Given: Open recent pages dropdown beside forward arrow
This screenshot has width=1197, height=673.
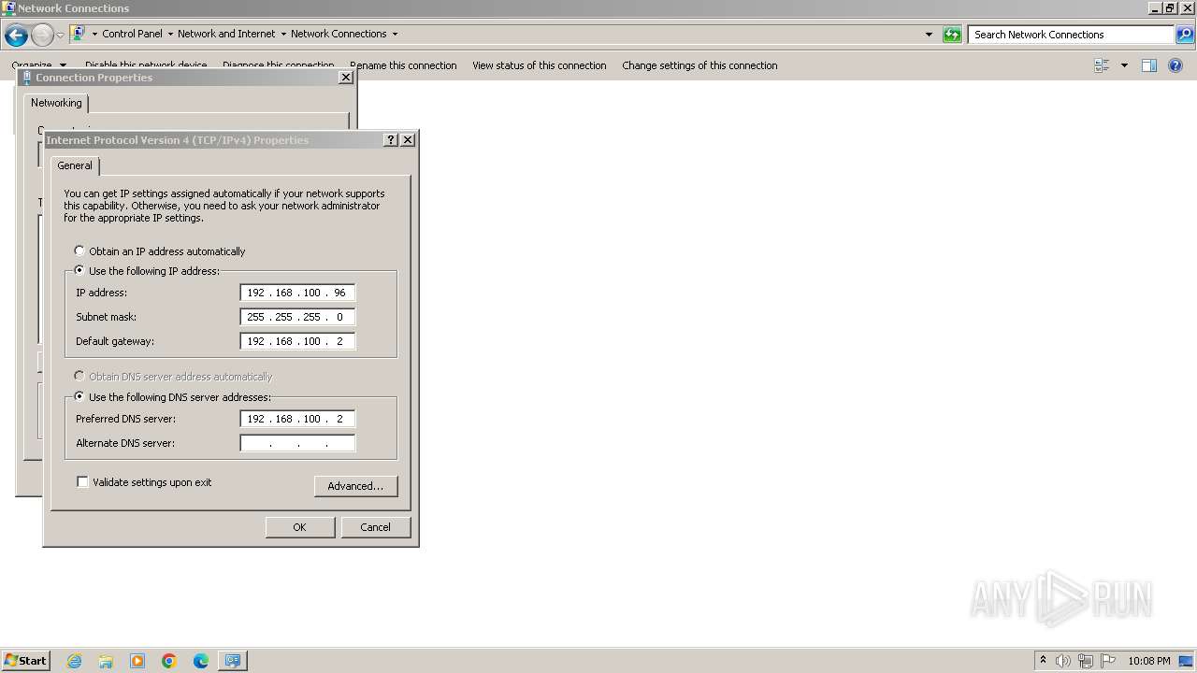Looking at the screenshot, I should [60, 36].
